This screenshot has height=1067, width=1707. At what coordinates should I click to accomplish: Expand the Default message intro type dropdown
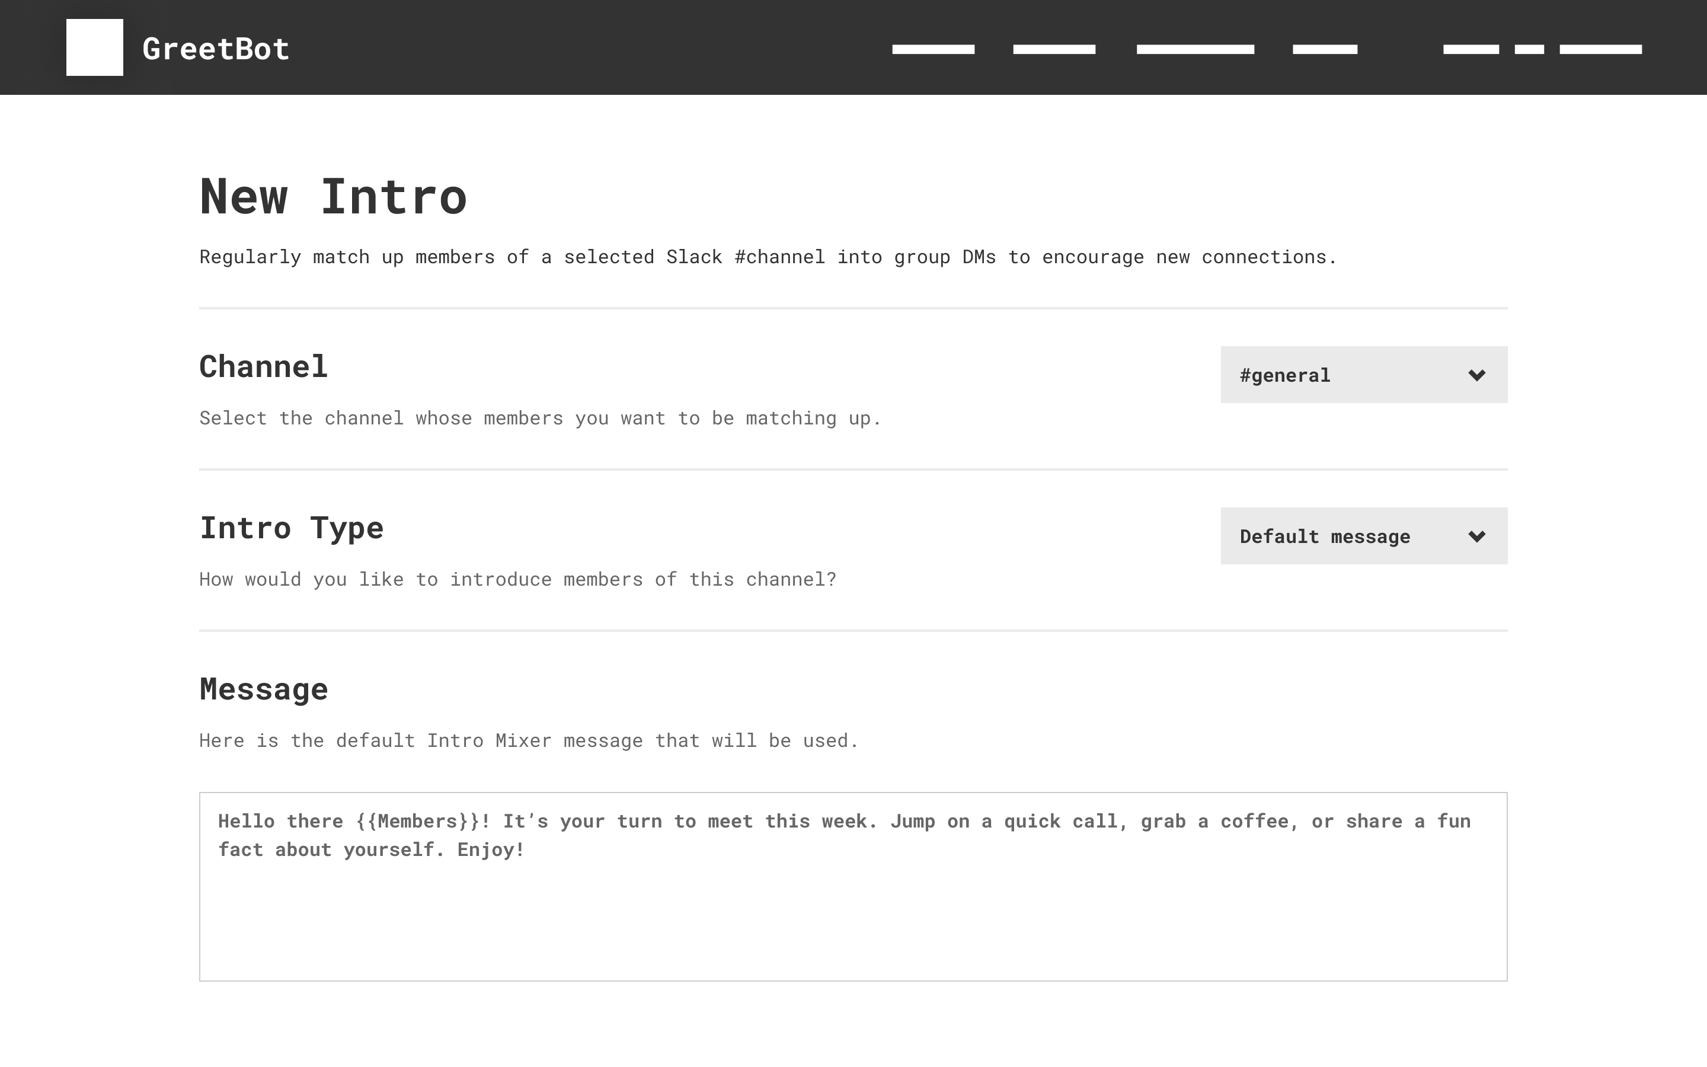pyautogui.click(x=1363, y=536)
